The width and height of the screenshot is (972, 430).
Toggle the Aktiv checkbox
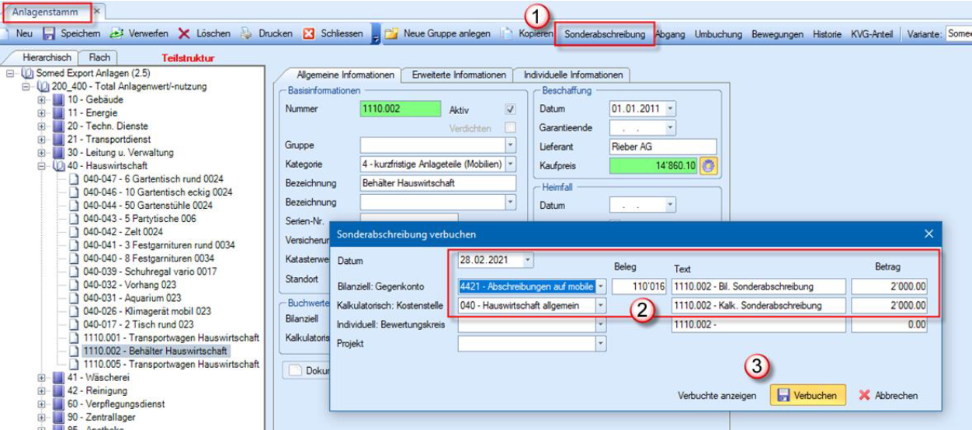click(x=510, y=109)
